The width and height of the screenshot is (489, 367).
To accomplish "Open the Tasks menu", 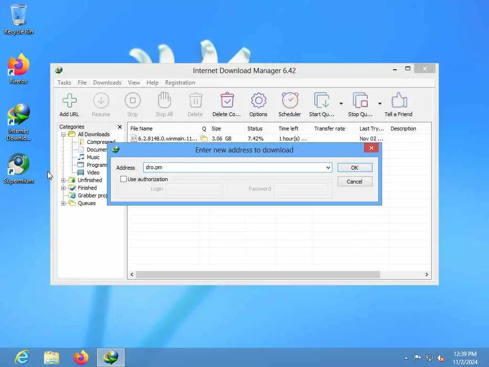I will coord(64,83).
